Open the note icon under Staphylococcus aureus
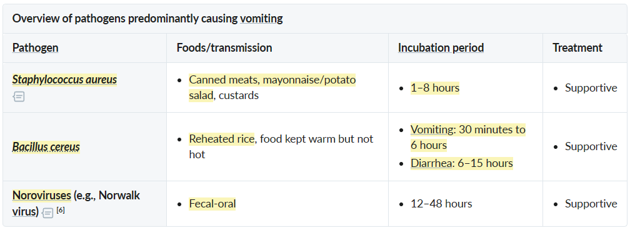 point(19,97)
